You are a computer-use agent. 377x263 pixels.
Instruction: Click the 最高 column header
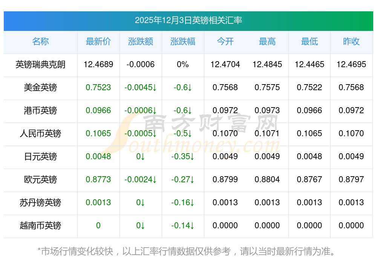[x=267, y=42]
